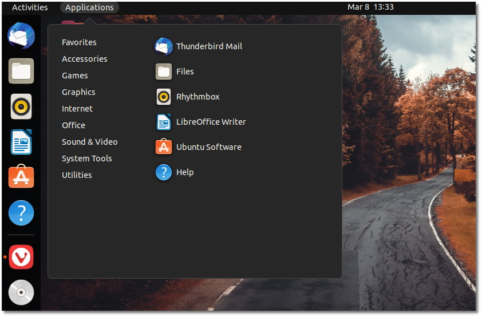Screen dimensions: 482x317
Task: Launch the Help text entry in menu
Action: (x=185, y=172)
